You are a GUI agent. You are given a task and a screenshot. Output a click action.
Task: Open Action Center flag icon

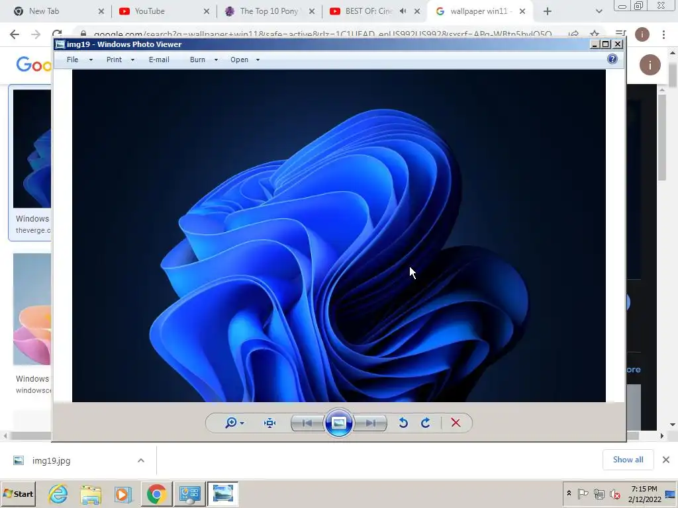(583, 493)
